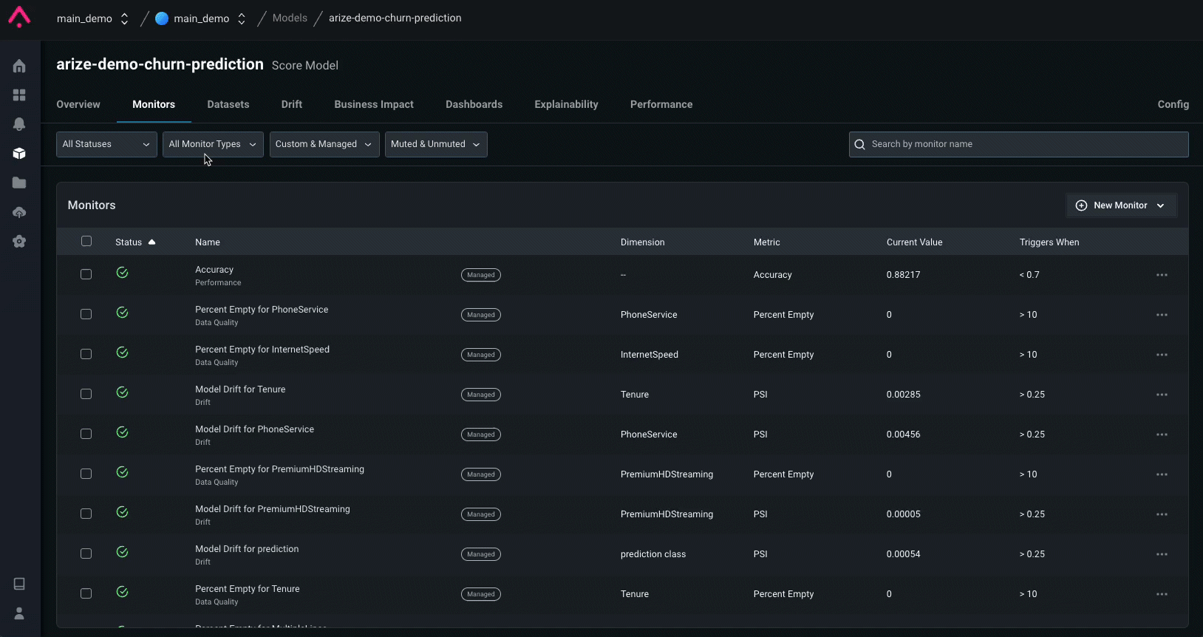Switch to the Explainability tab
The width and height of the screenshot is (1203, 637).
[x=566, y=104]
